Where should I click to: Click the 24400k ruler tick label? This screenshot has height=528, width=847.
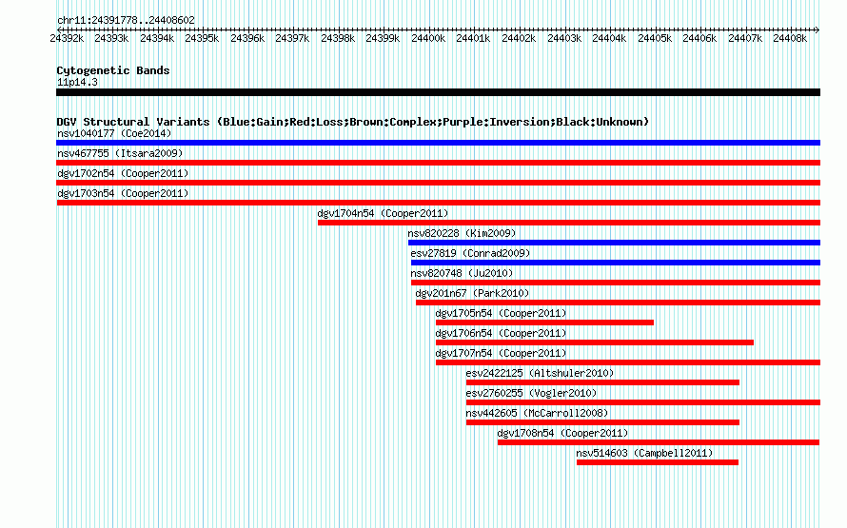pos(428,38)
